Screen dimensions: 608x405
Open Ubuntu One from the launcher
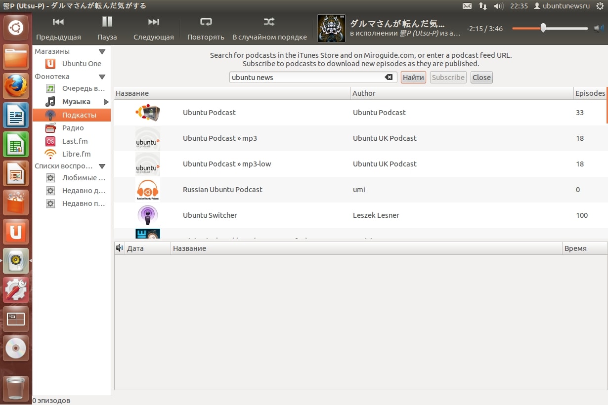[x=16, y=232]
